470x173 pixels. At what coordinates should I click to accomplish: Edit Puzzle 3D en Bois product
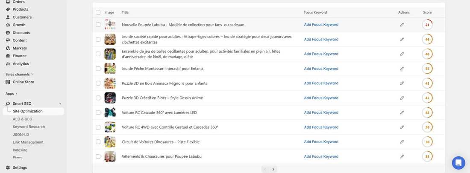tap(402, 83)
